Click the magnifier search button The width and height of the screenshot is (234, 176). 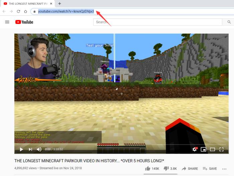(229, 22)
